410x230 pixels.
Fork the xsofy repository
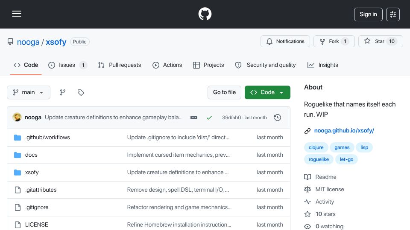[334, 41]
